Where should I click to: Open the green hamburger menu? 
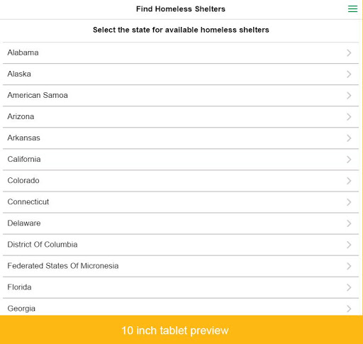coord(352,9)
